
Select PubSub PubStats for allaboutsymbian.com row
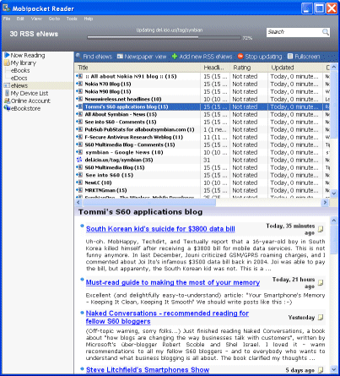pyautogui.click(x=202, y=129)
